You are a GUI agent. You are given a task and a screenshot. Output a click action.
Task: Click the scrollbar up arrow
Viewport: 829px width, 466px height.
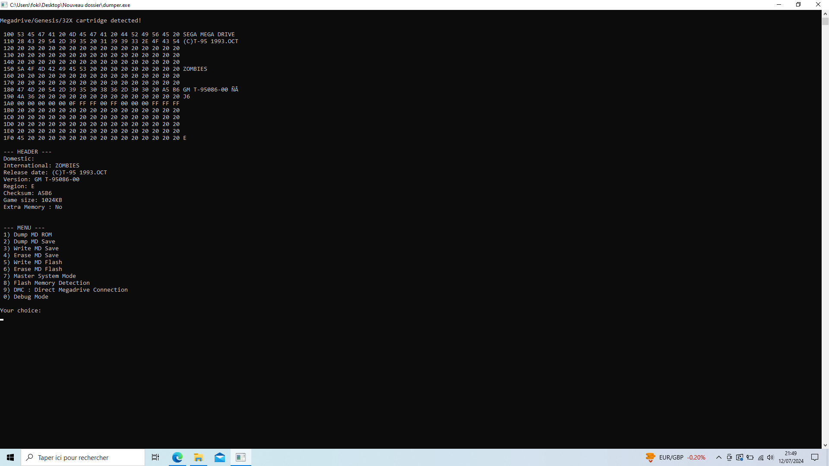(825, 14)
